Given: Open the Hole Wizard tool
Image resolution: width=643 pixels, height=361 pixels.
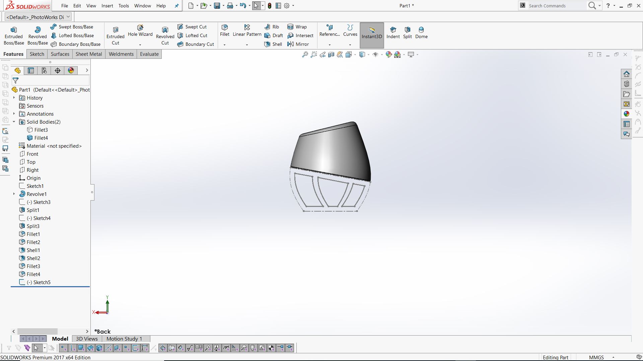Looking at the screenshot, I should pos(140,30).
